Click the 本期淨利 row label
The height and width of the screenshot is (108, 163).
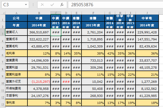[x=12, y=96]
